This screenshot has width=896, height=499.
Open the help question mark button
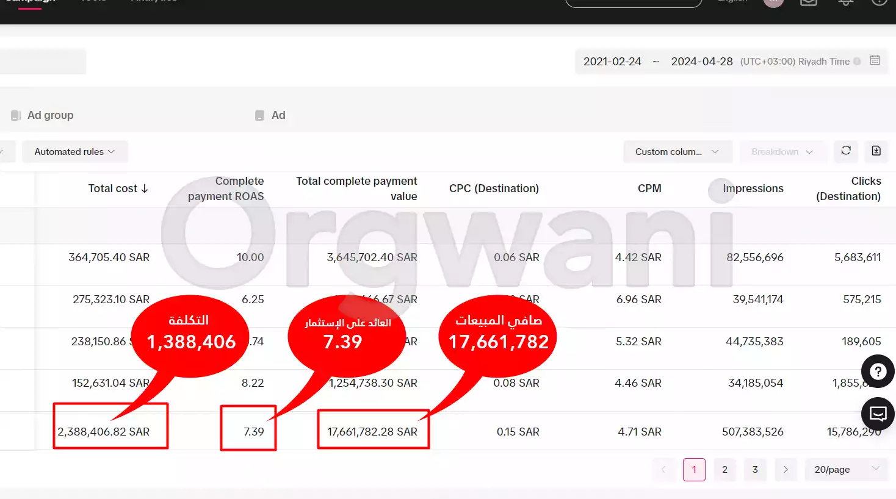(x=878, y=371)
